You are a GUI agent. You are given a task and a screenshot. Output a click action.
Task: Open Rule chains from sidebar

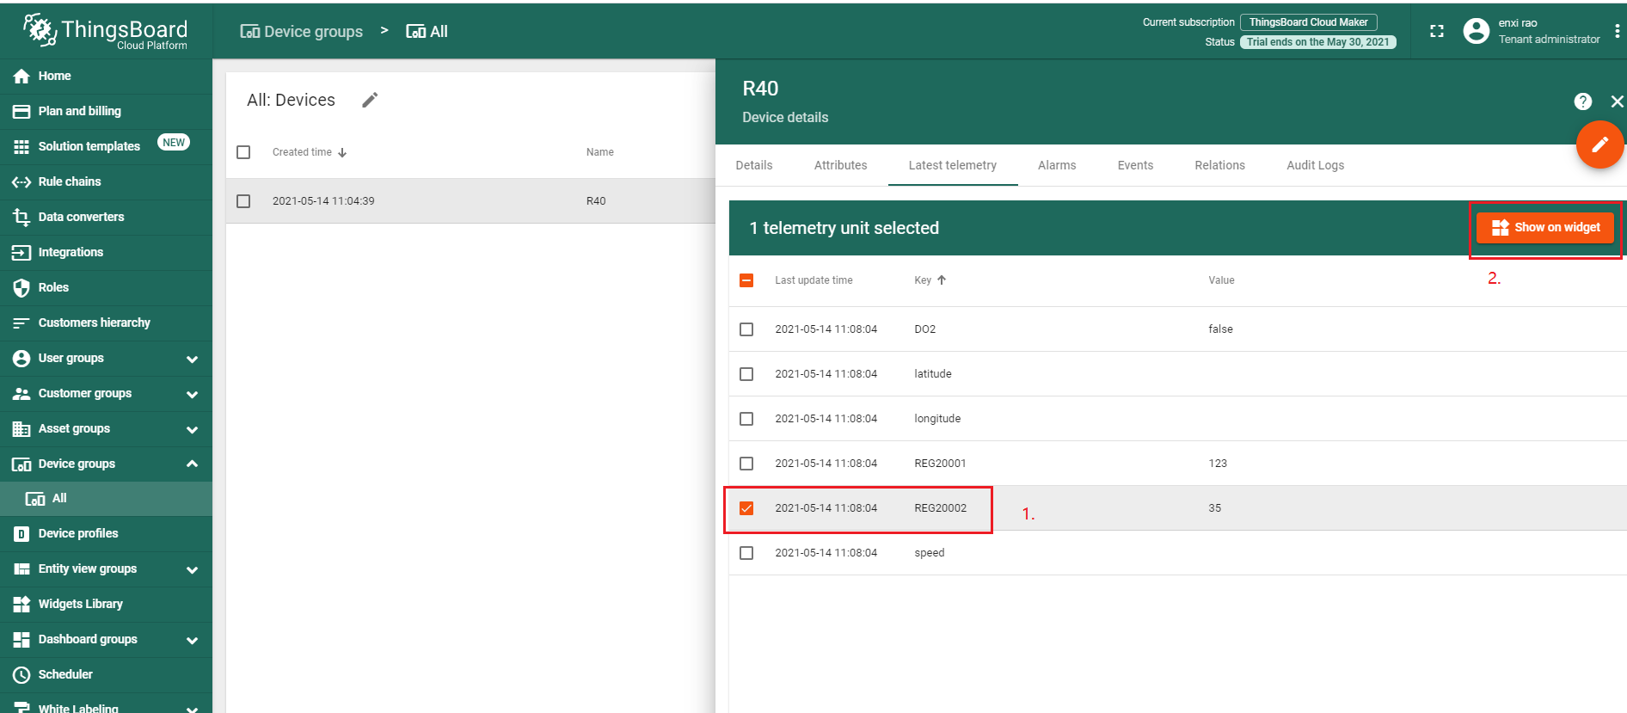tap(69, 181)
